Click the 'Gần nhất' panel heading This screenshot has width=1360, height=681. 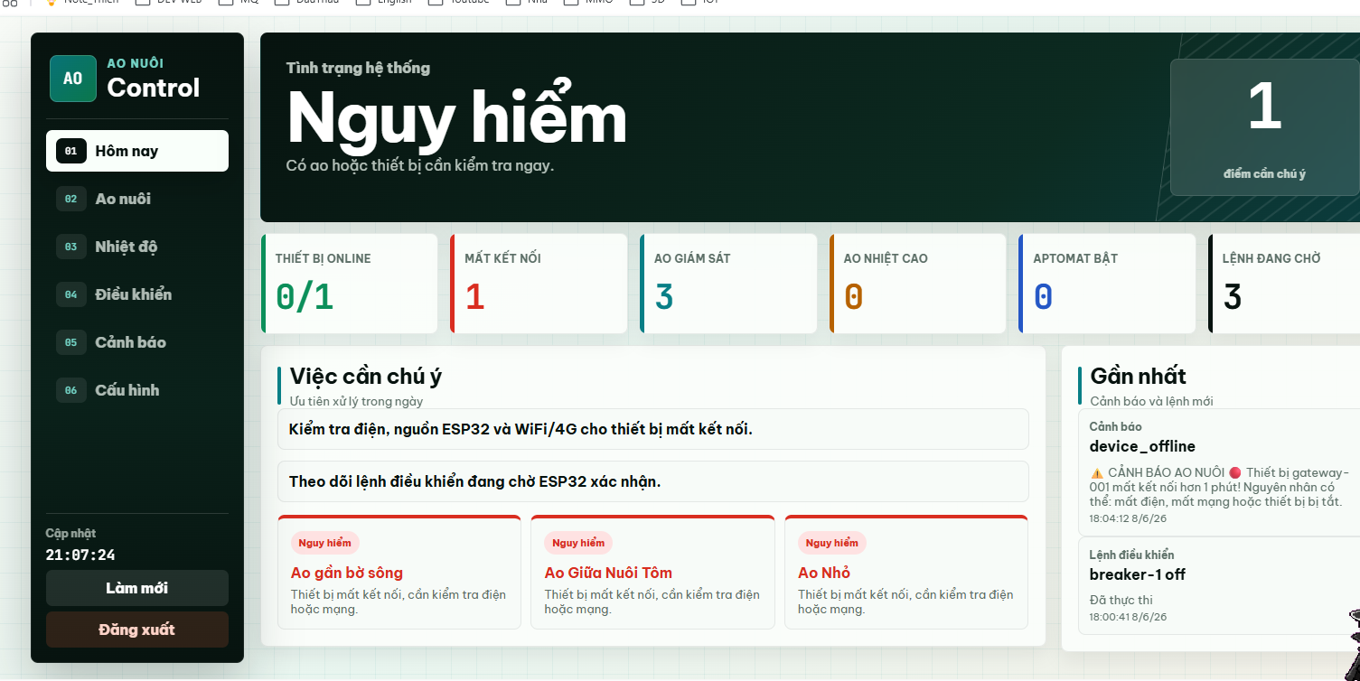[x=1139, y=376]
